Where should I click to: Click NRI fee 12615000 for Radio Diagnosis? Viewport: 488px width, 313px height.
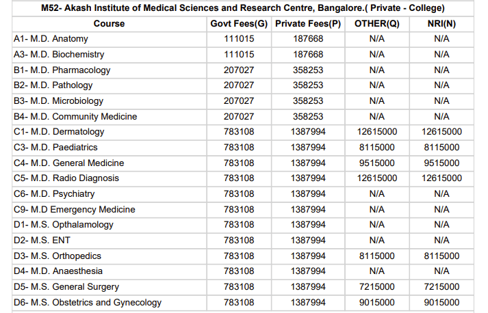pos(441,178)
